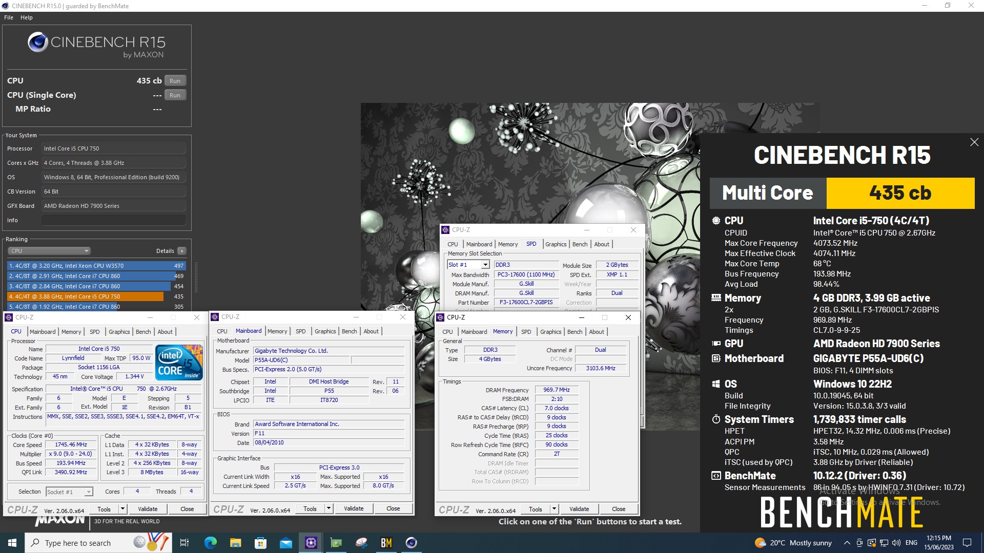Click the weather widget sun icon

click(x=760, y=543)
